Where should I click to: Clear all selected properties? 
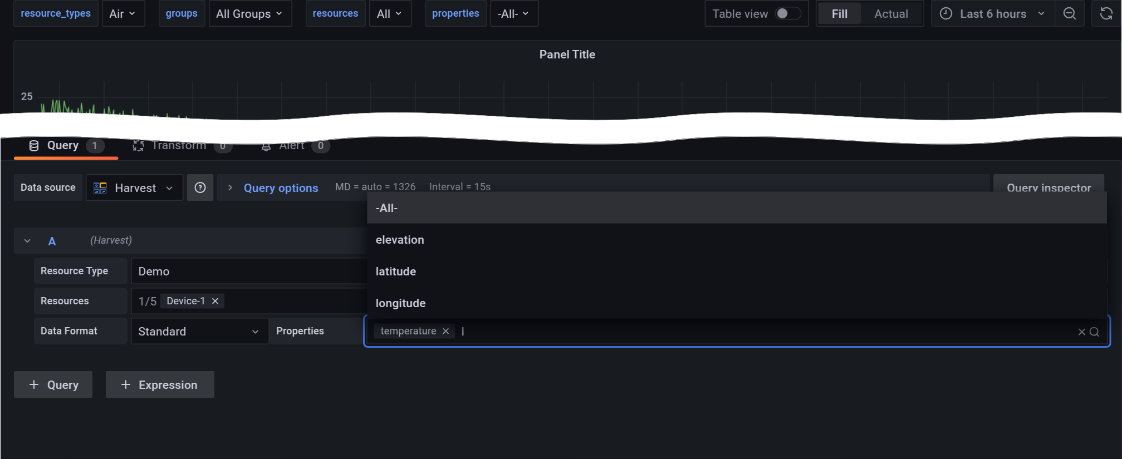1080,332
